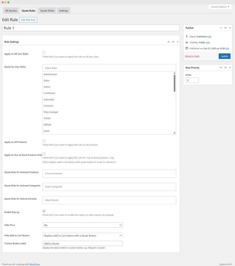Screen dimensions: 235x266
Task: Click Move to Trash link
Action: 192,56
